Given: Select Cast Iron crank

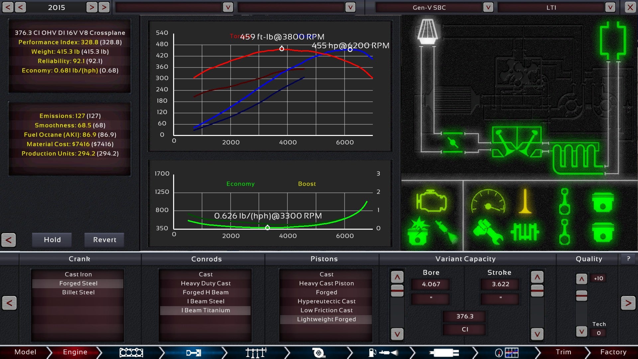Looking at the screenshot, I should [78, 274].
